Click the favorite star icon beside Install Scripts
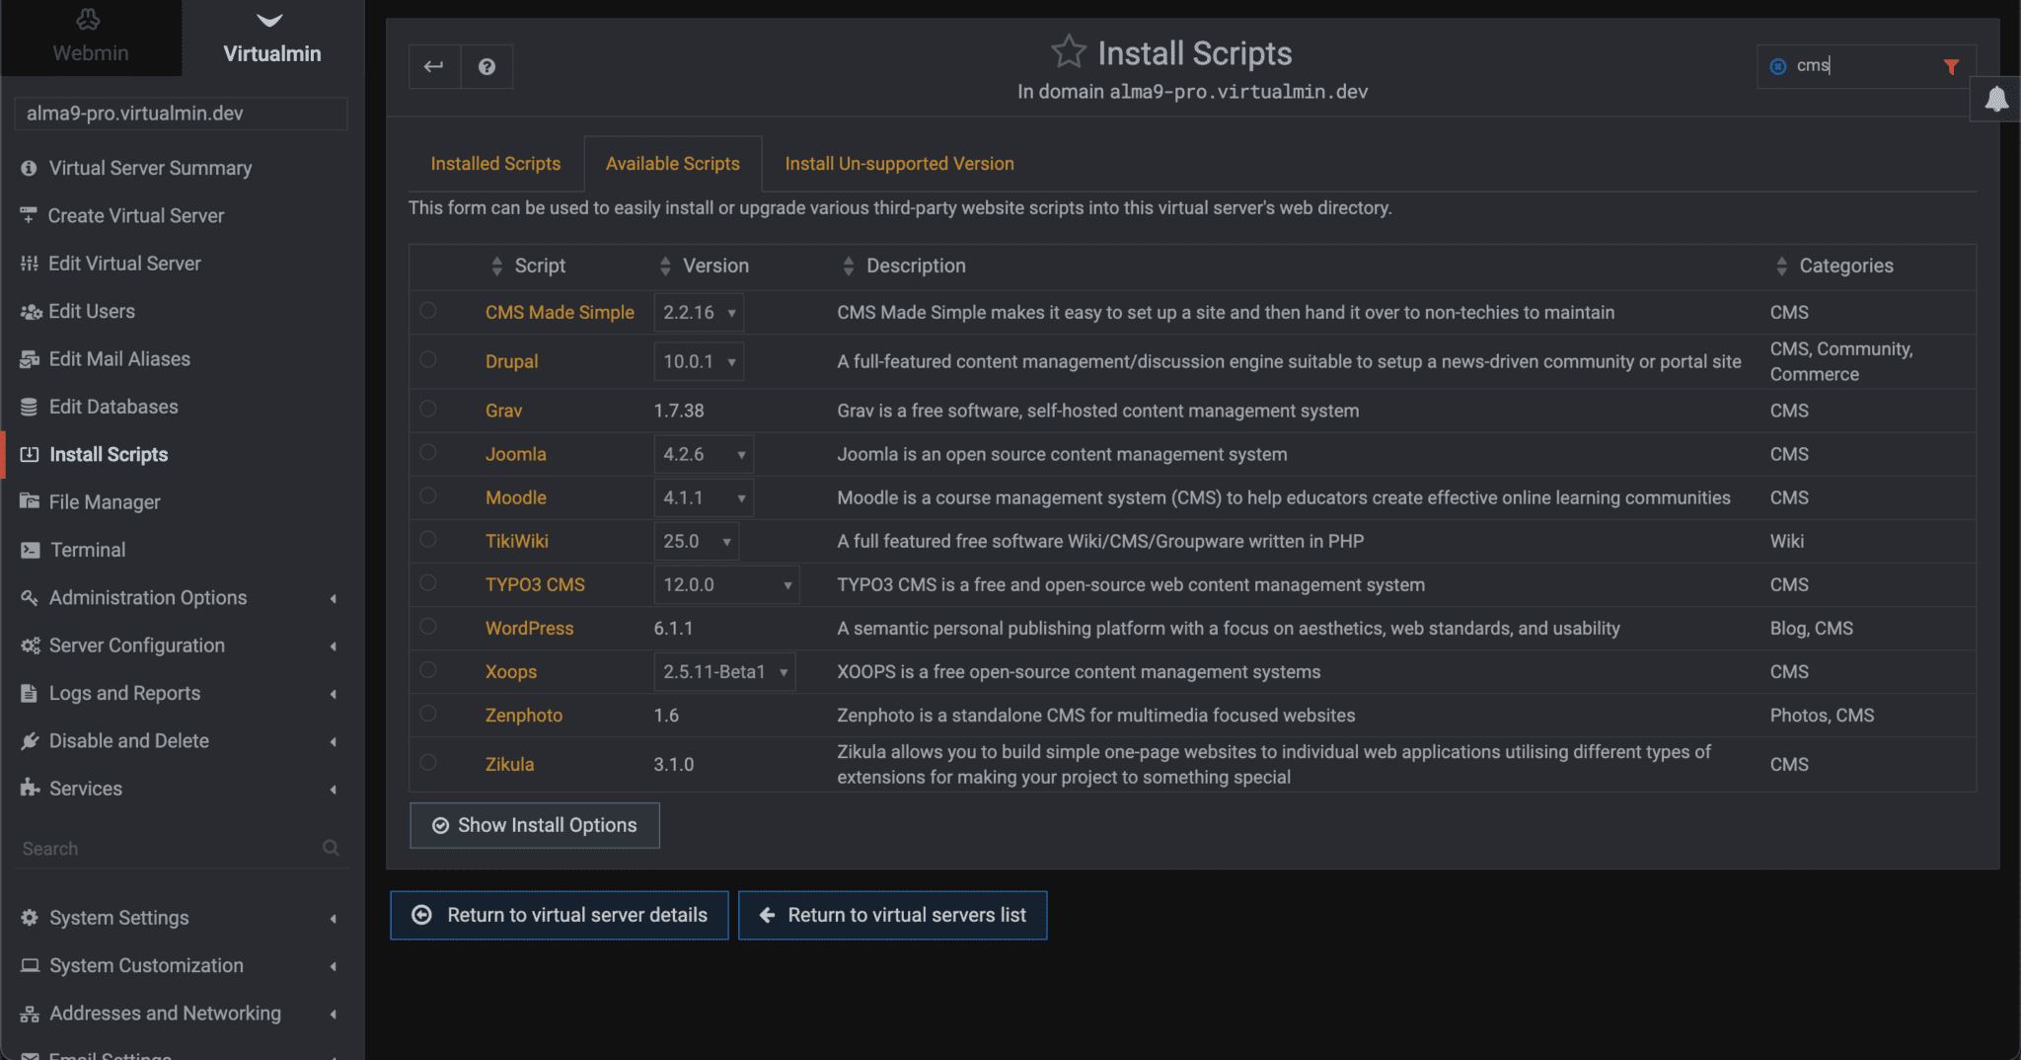This screenshot has width=2021, height=1060. 1068,51
